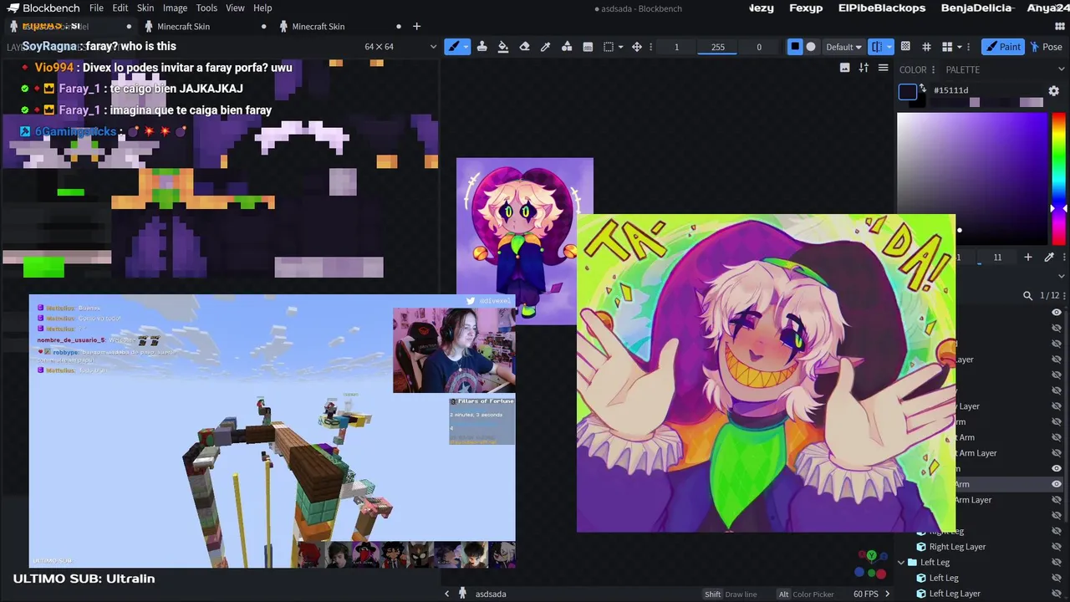Open the View menu

click(x=235, y=8)
